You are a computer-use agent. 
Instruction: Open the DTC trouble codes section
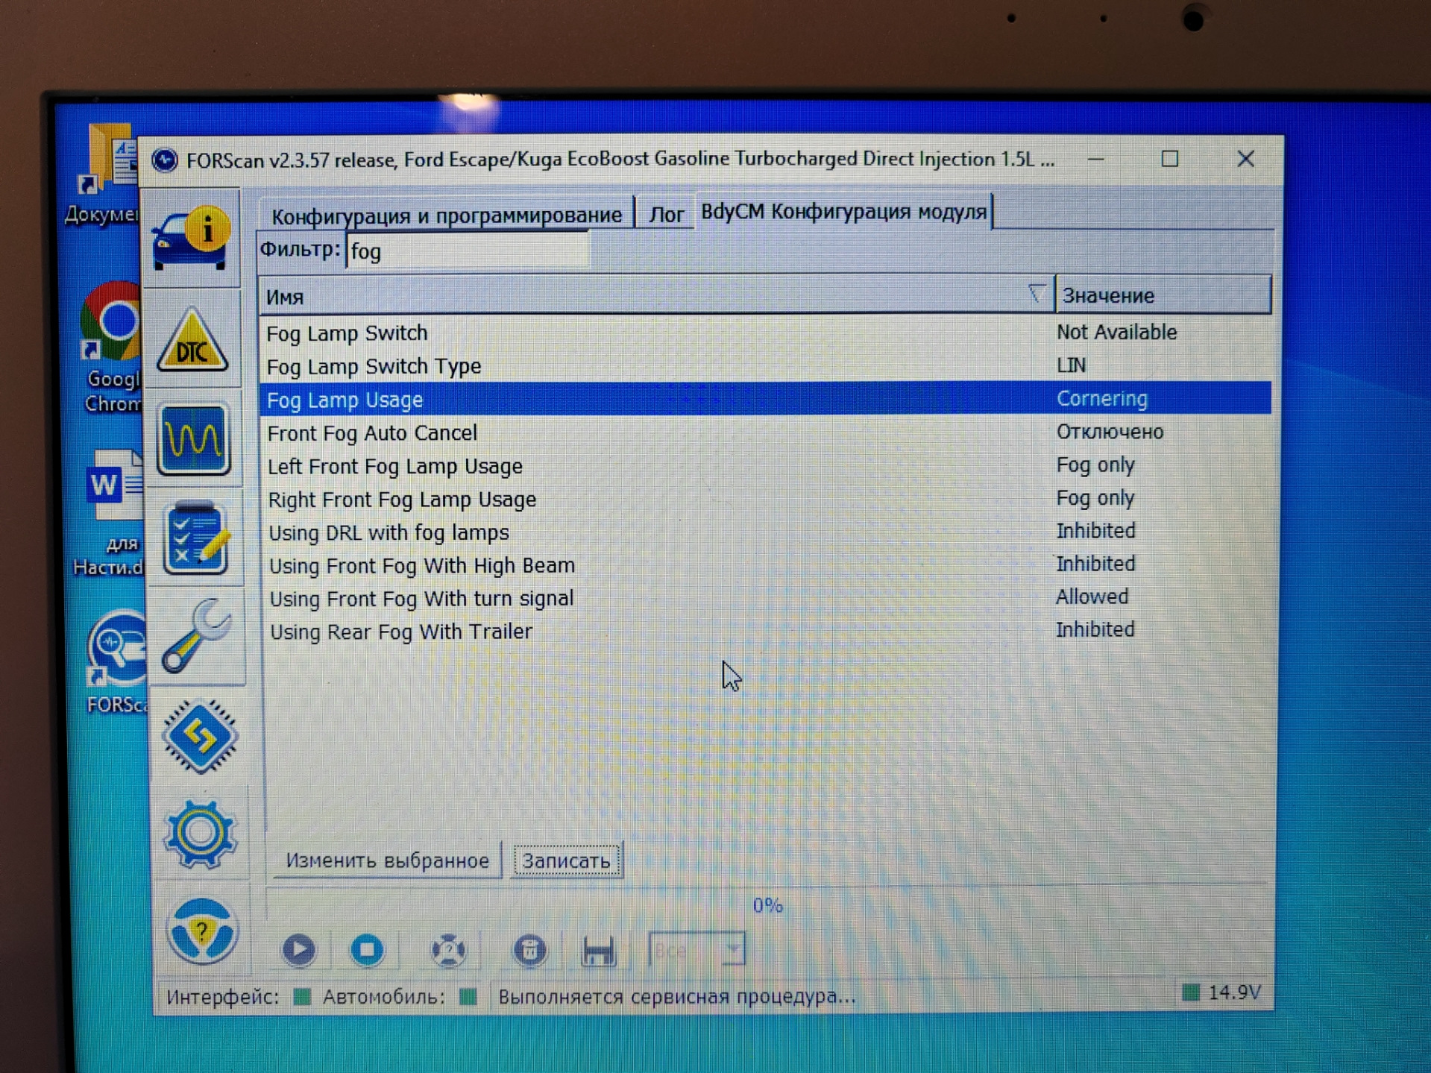point(192,340)
